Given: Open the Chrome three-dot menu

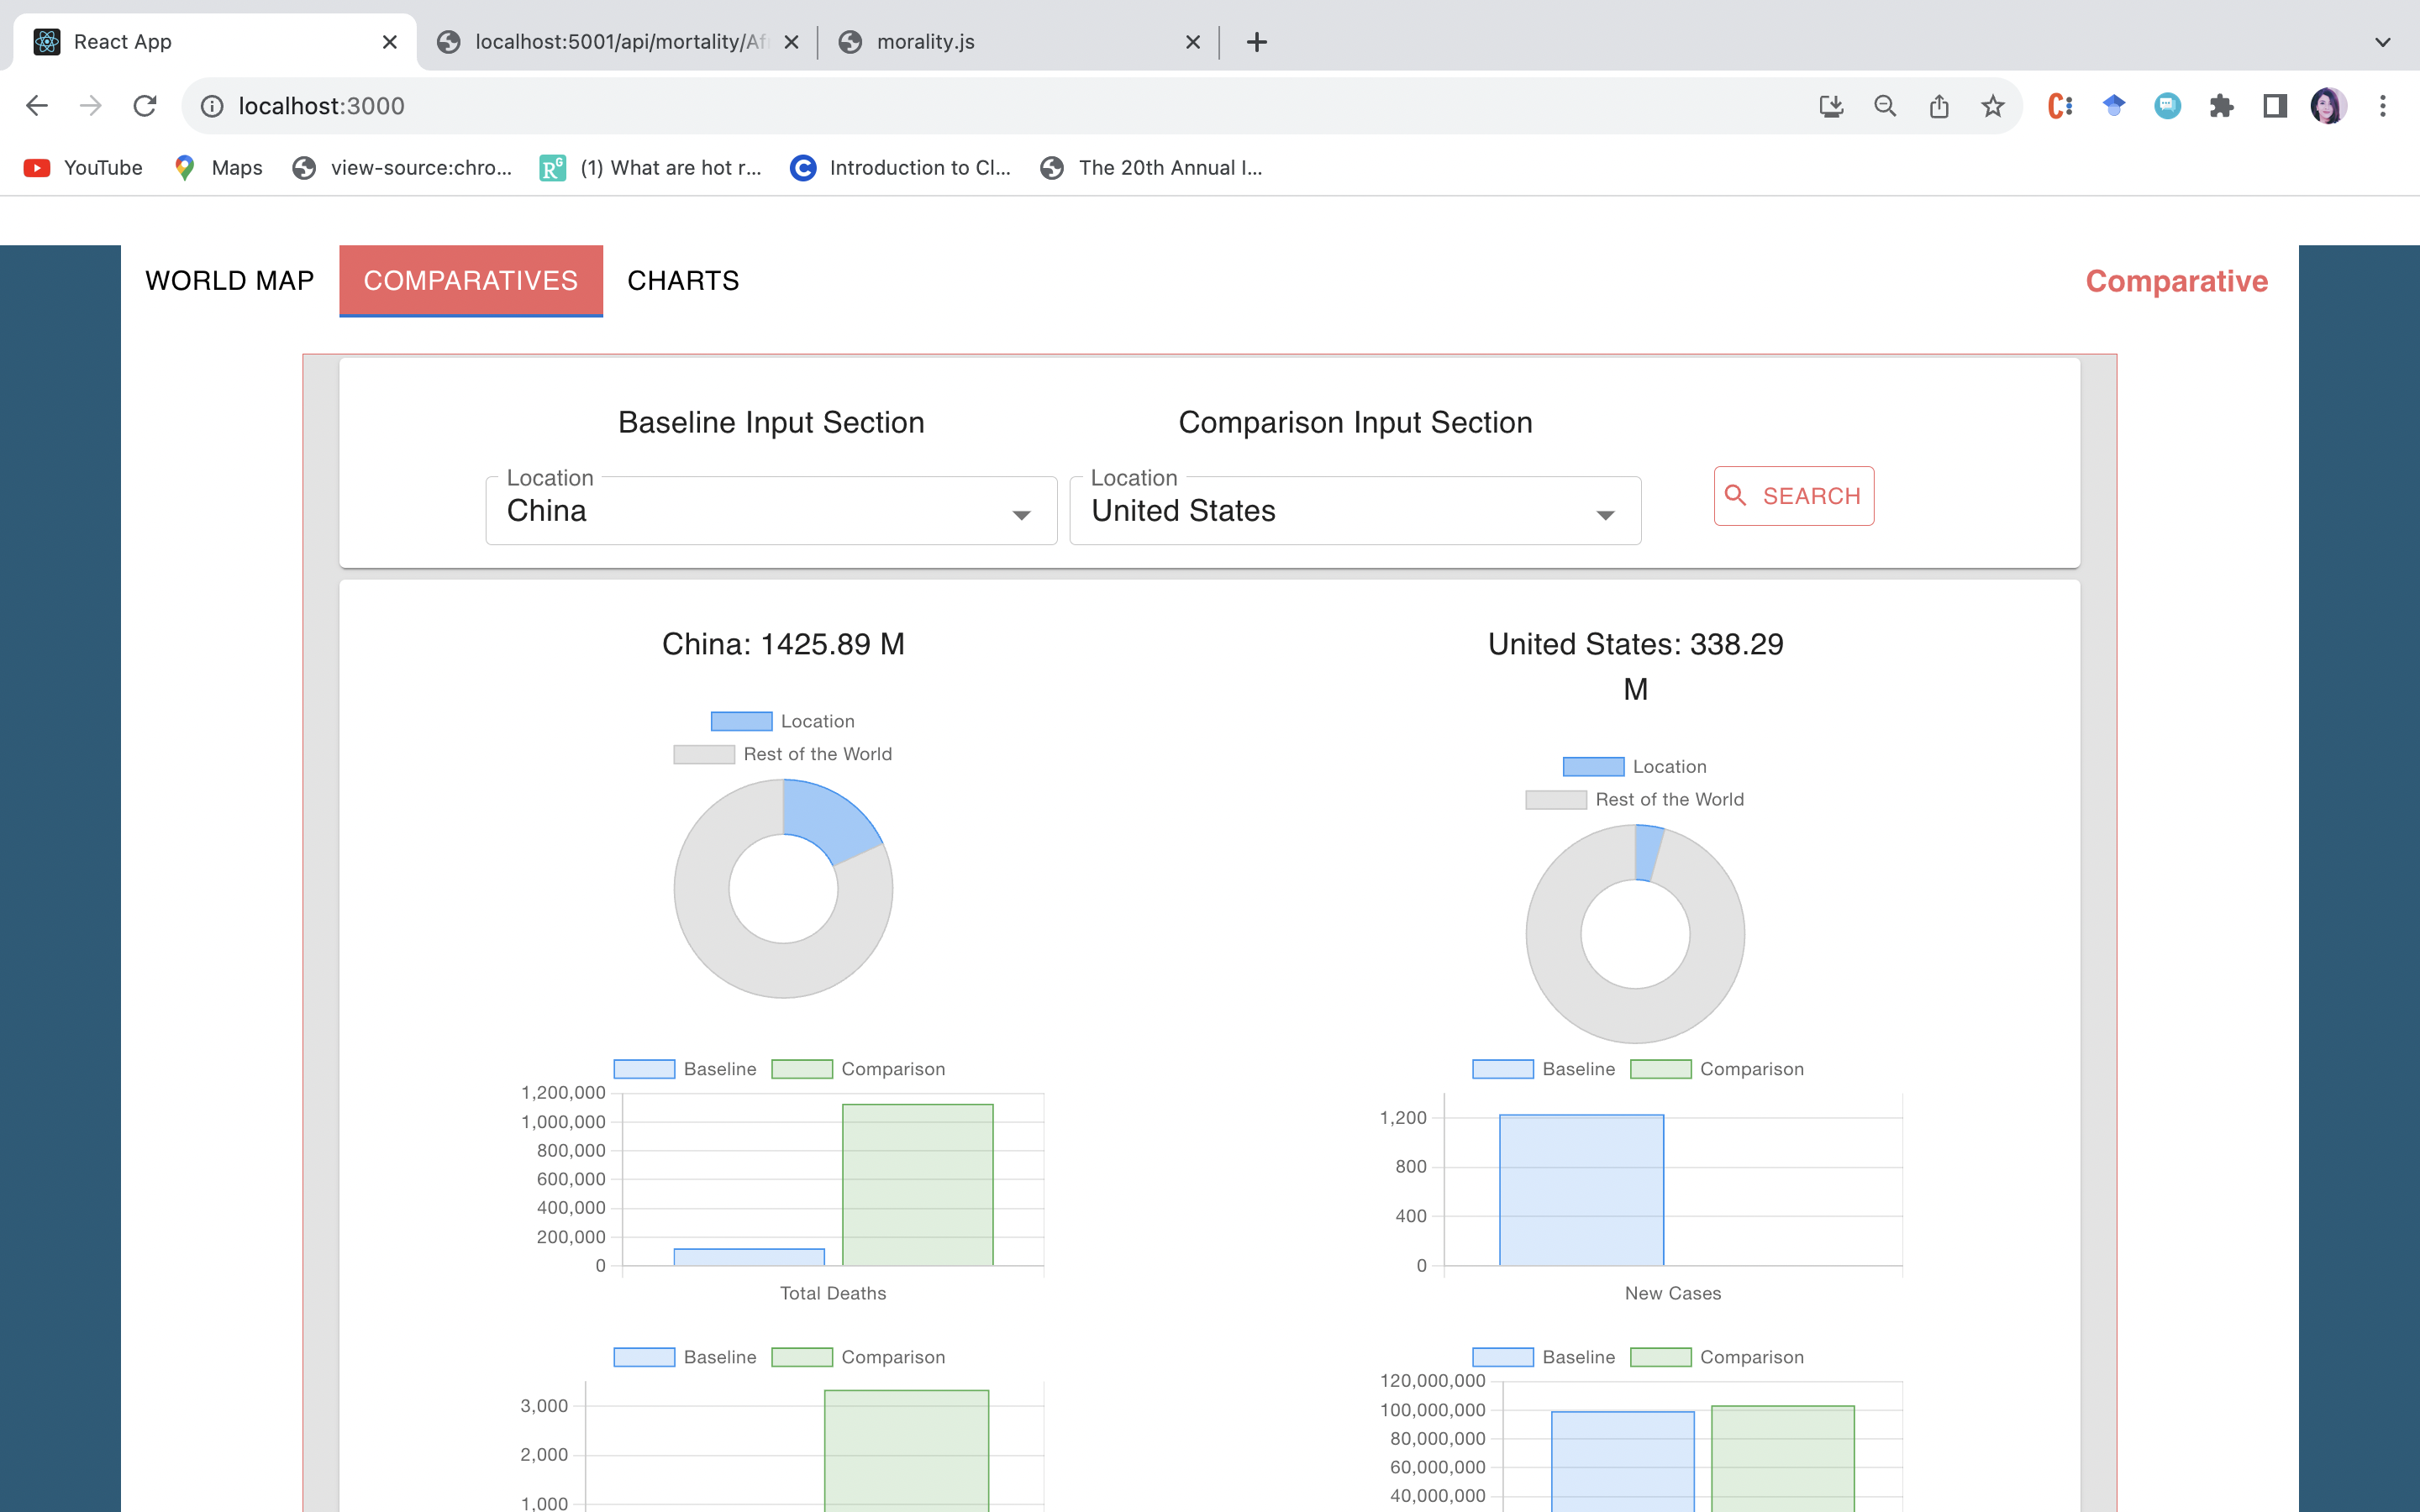Looking at the screenshot, I should tap(2383, 106).
